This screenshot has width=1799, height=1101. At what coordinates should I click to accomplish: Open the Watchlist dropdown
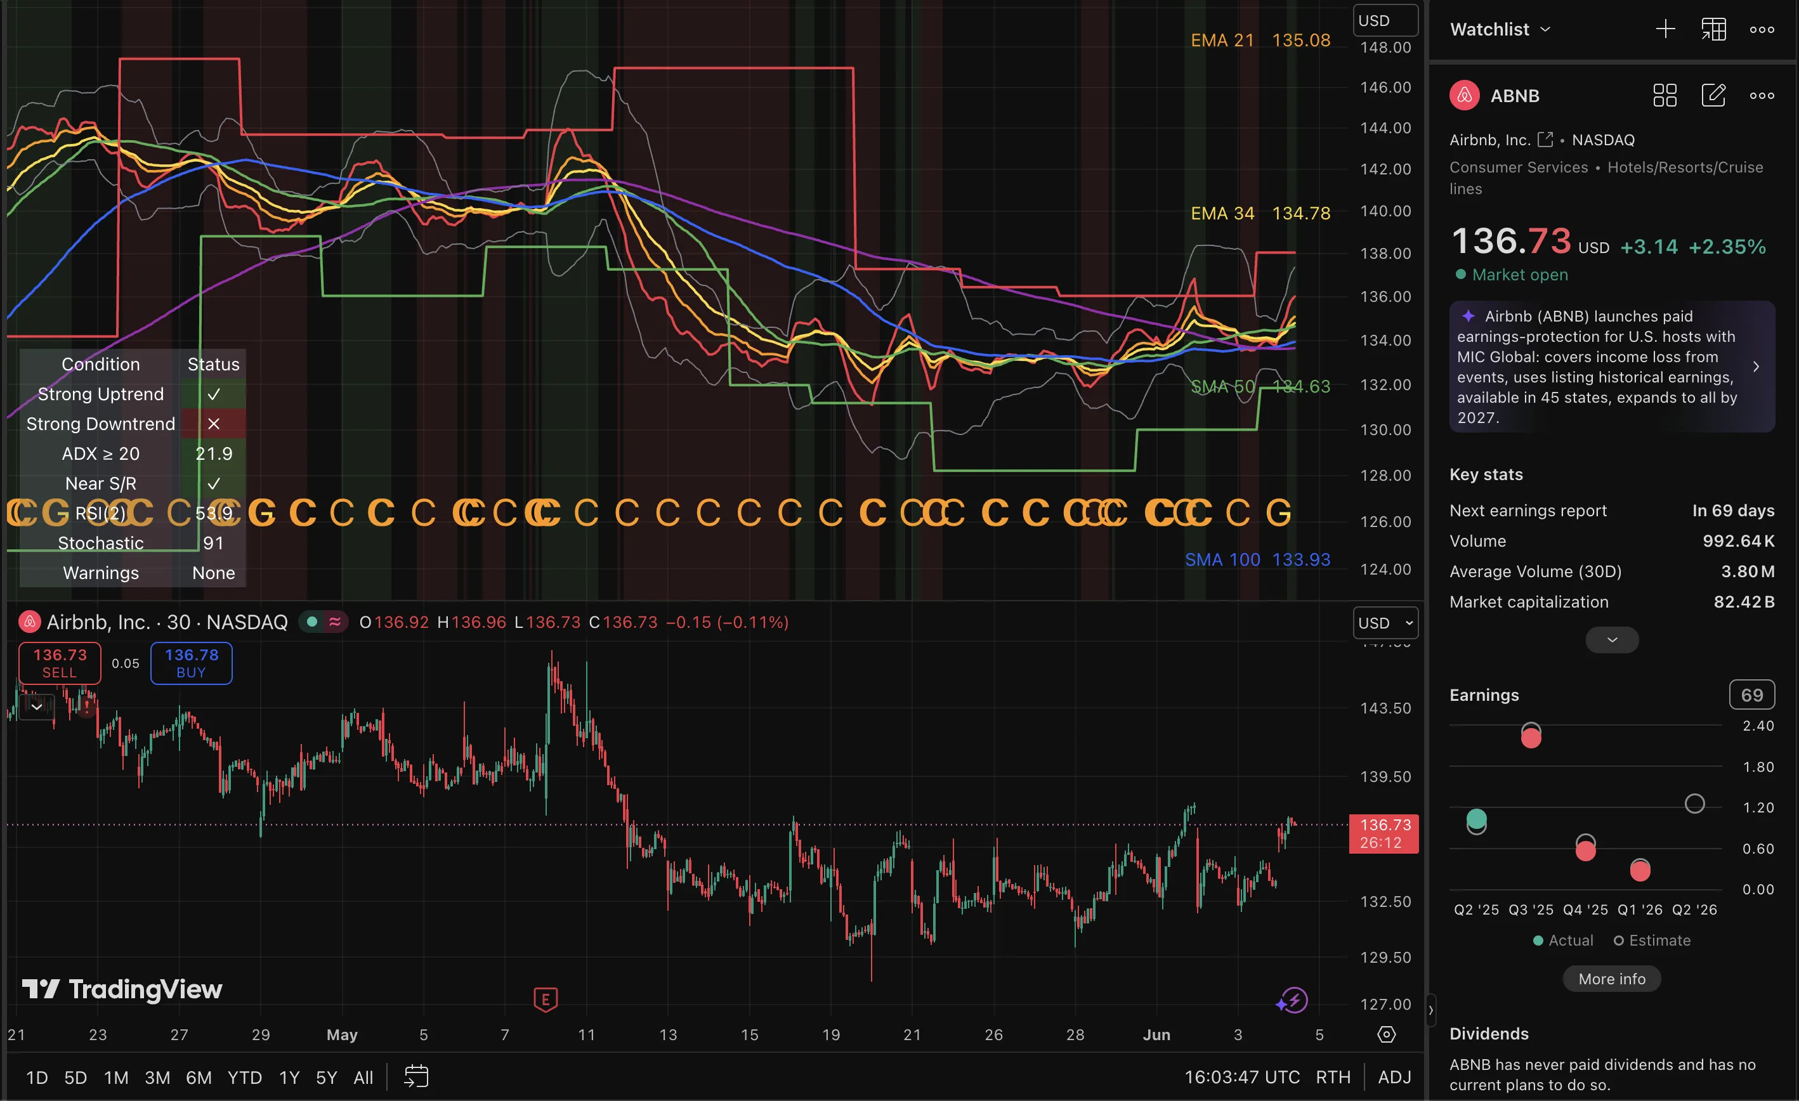point(1500,29)
